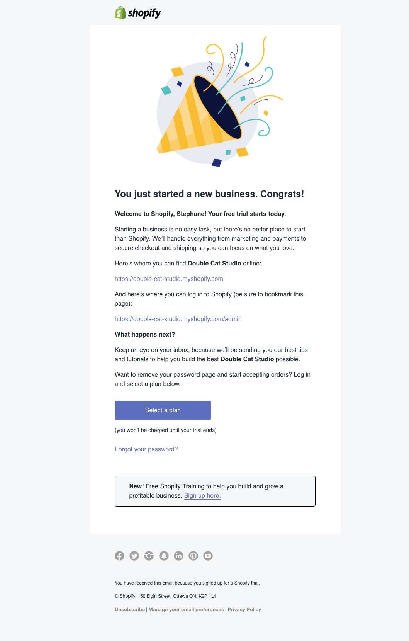Go to Shopify's YouTube channel icon

tap(208, 556)
